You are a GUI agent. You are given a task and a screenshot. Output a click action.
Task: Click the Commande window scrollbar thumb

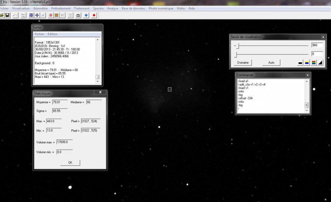pyautogui.click(x=307, y=105)
